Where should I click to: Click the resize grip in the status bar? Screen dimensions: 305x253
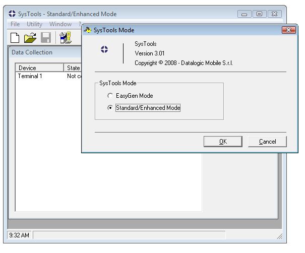(280, 236)
